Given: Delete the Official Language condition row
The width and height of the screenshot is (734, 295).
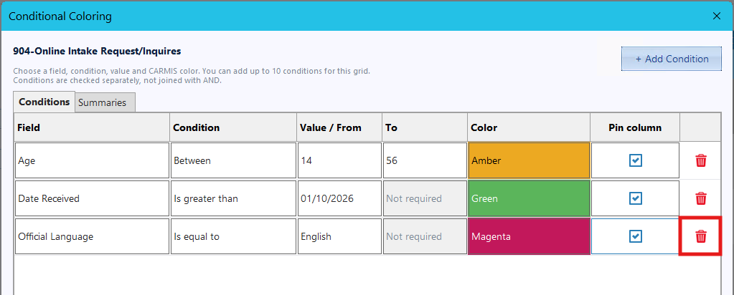Looking at the screenshot, I should 701,236.
